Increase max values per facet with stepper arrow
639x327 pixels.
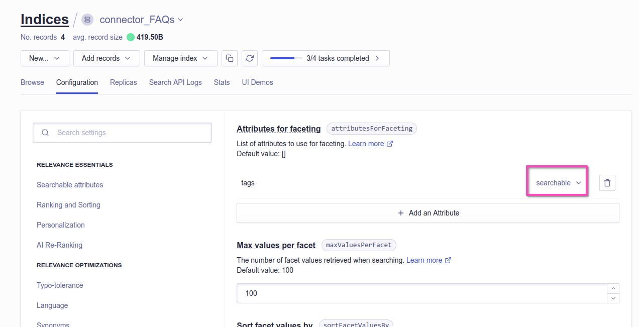point(613,288)
